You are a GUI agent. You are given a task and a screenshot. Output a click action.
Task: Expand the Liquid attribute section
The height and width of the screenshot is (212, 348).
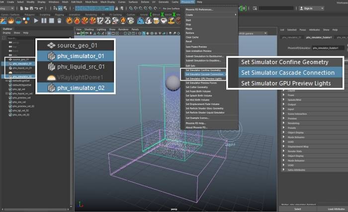(x=283, y=91)
